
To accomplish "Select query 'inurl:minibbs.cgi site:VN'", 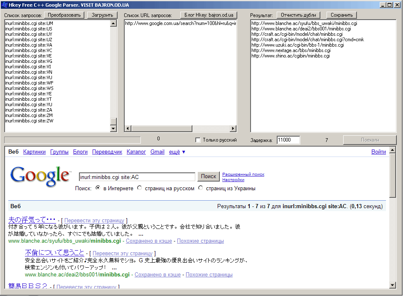I will pos(29,72).
